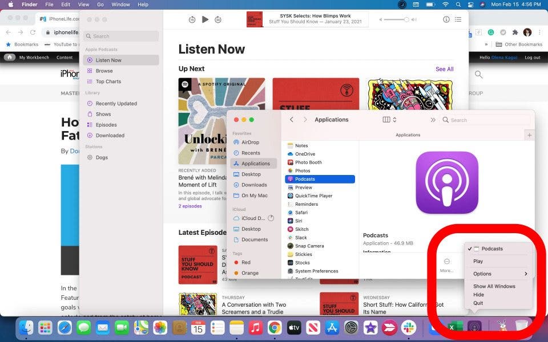Open the Go menu in the menu bar
548x342 pixels.
click(100, 5)
